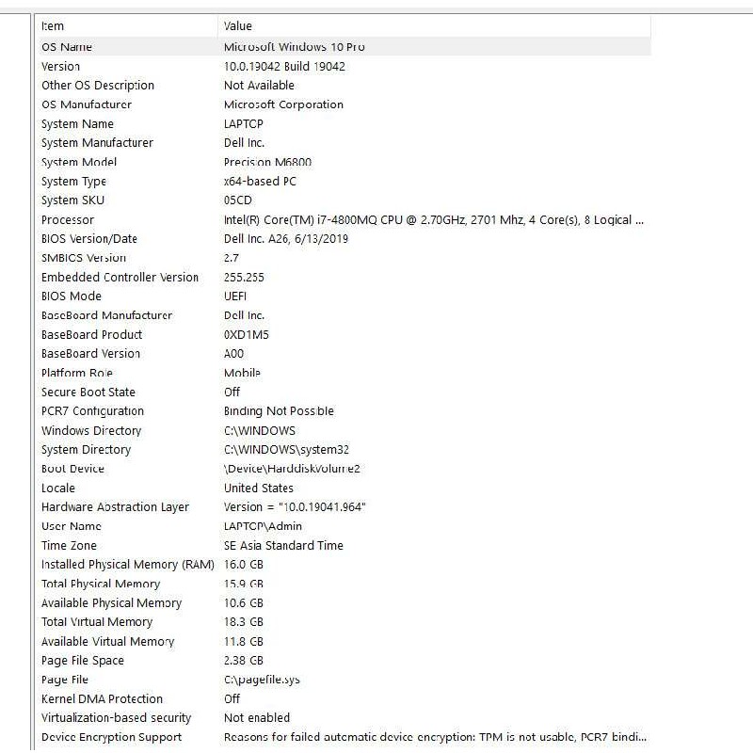Select the Processor row
Image resolution: width=753 pixels, height=753 pixels.
pos(344,219)
